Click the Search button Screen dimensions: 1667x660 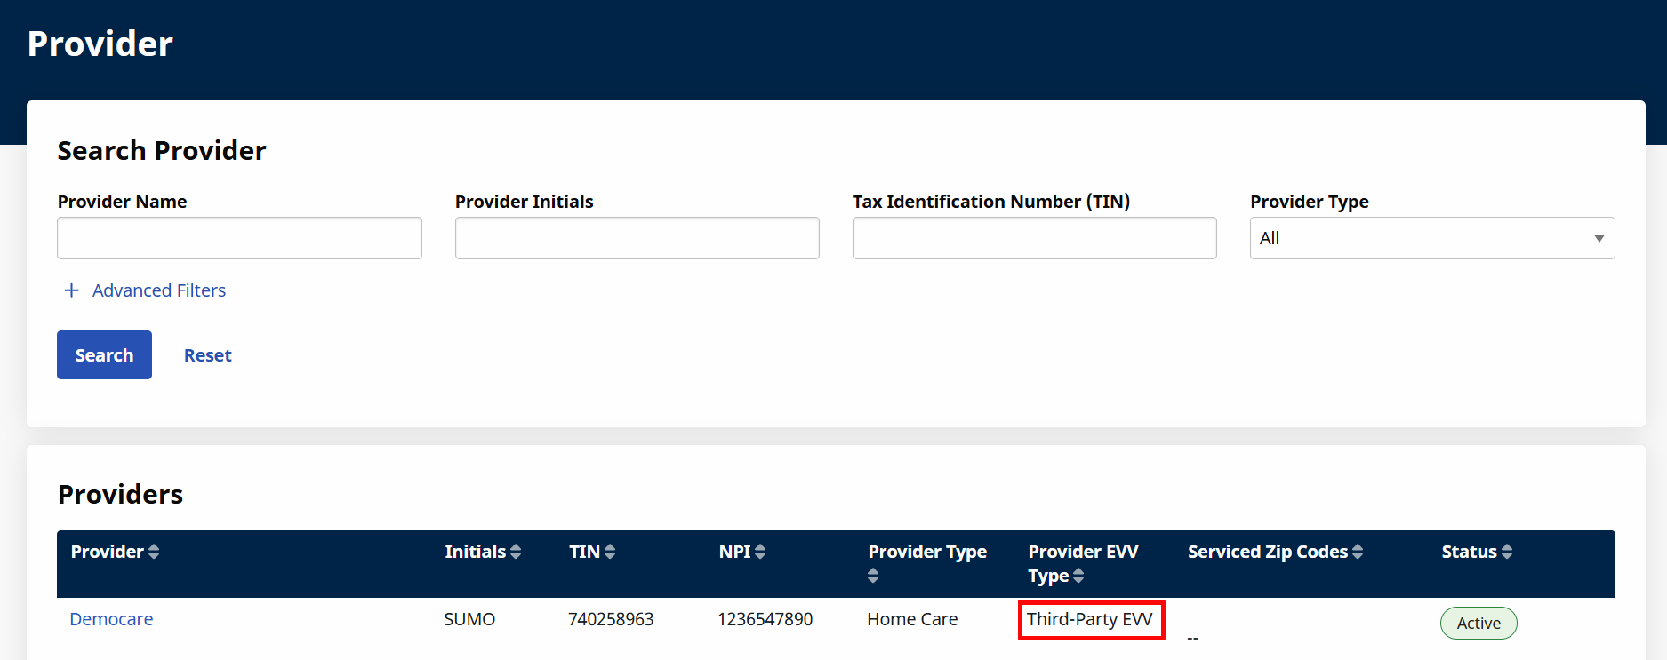(x=104, y=355)
